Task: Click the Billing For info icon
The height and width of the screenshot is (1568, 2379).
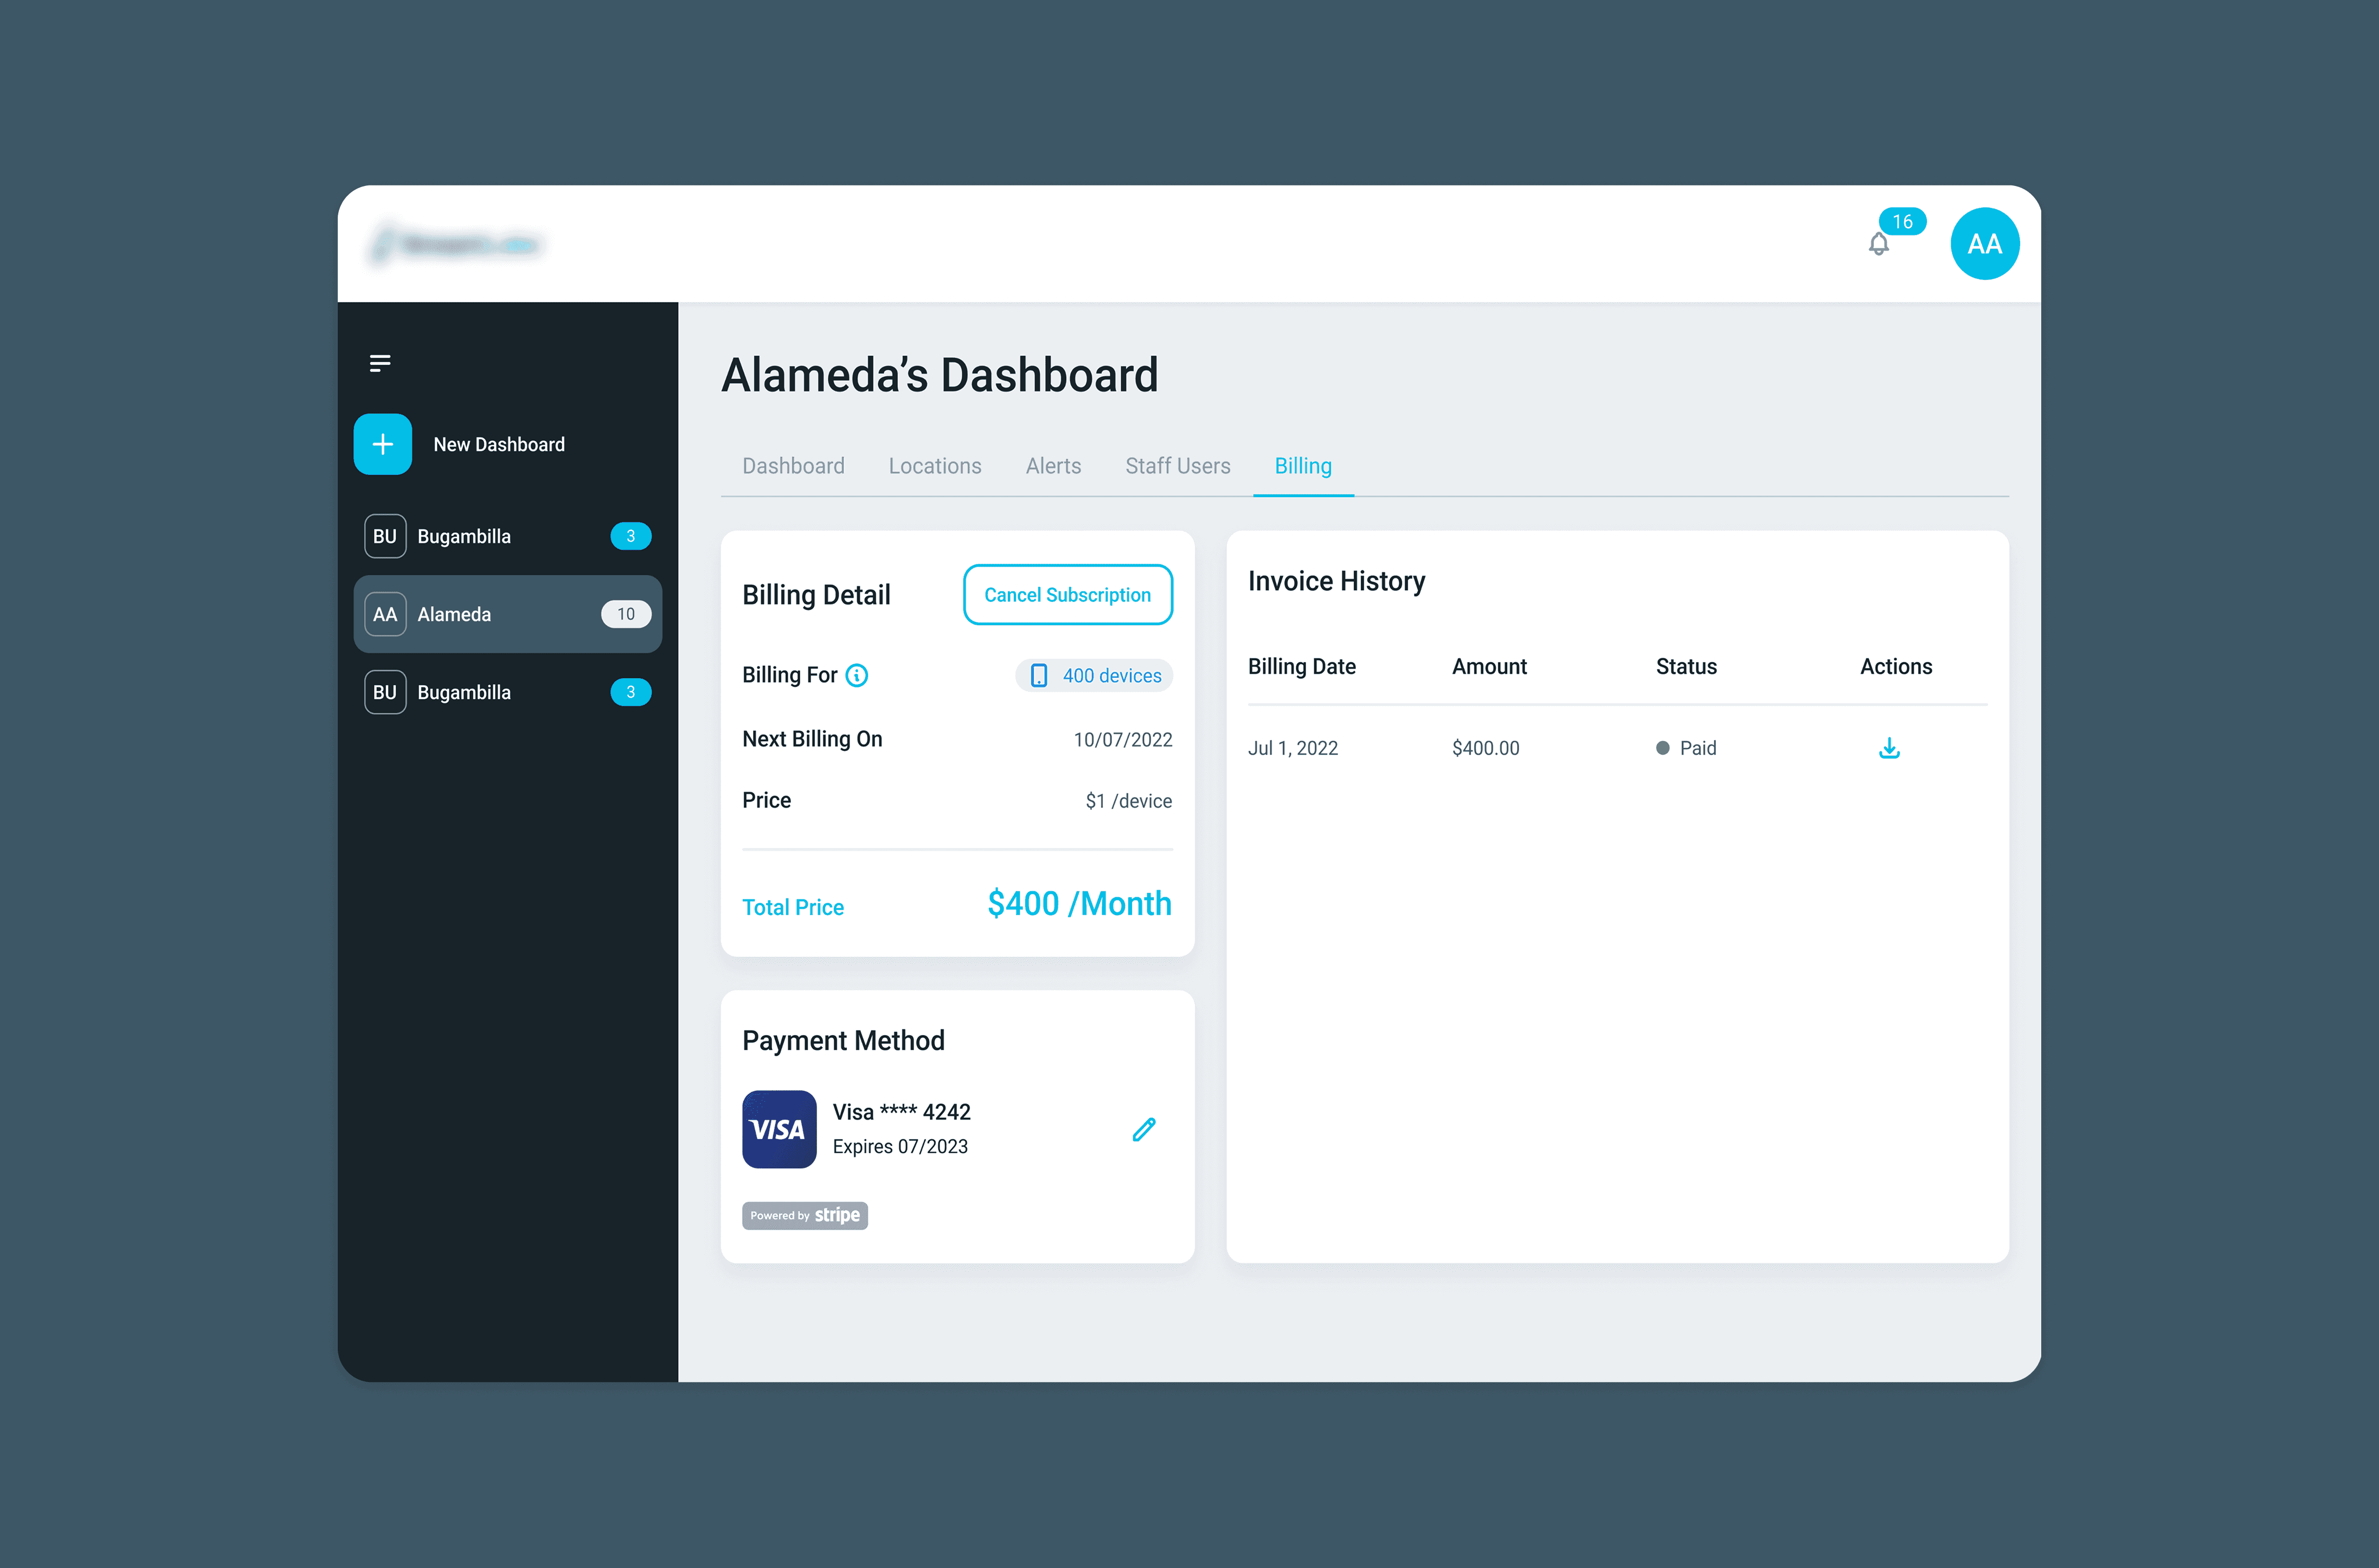Action: [857, 676]
